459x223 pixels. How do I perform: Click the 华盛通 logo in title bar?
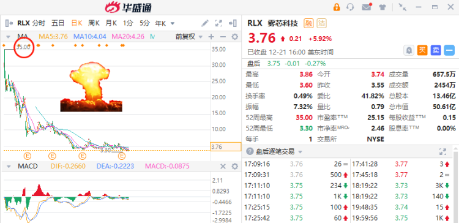click(129, 7)
